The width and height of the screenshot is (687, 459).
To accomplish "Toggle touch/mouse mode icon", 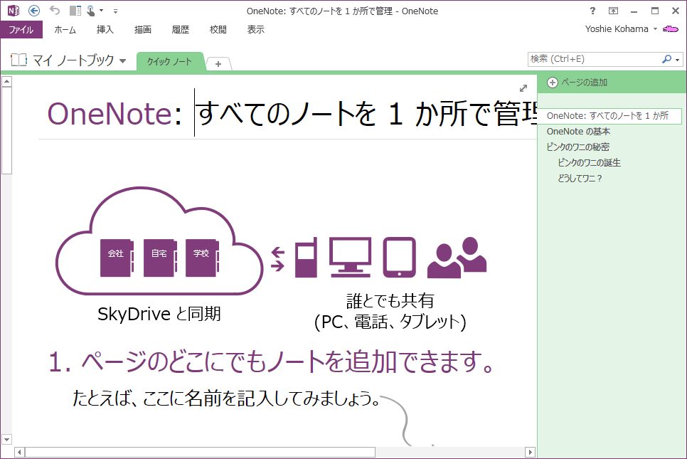I will pos(91,11).
